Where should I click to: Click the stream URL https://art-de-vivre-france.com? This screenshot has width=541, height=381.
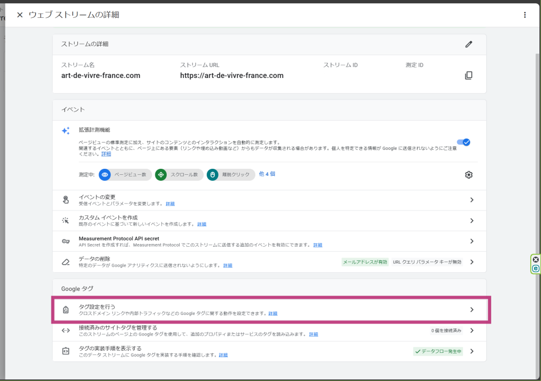(232, 76)
